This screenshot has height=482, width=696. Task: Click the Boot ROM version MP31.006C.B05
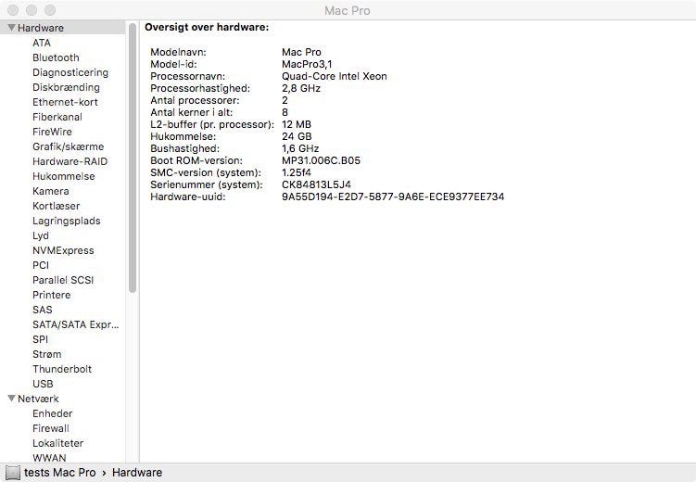(x=321, y=160)
